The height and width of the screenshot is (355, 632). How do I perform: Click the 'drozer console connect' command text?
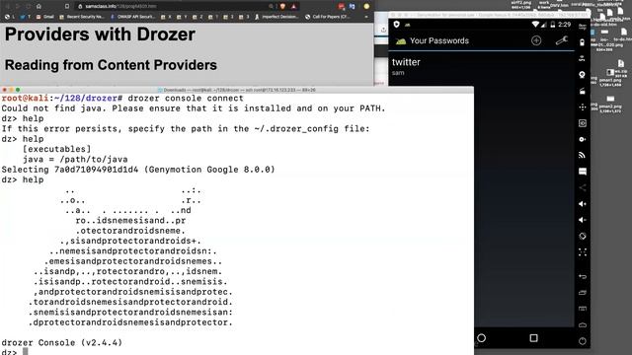[x=186, y=99]
